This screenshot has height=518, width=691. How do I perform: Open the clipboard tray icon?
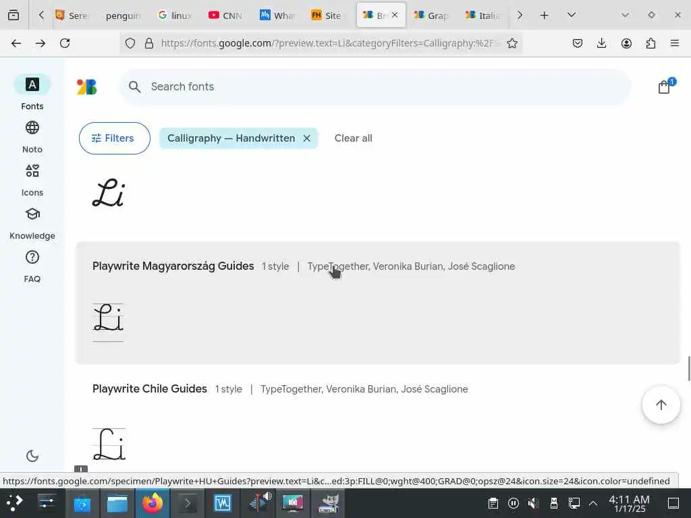click(x=493, y=503)
